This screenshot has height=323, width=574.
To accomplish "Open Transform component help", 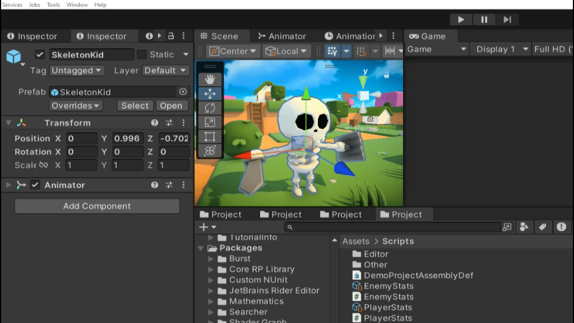I will coord(155,123).
